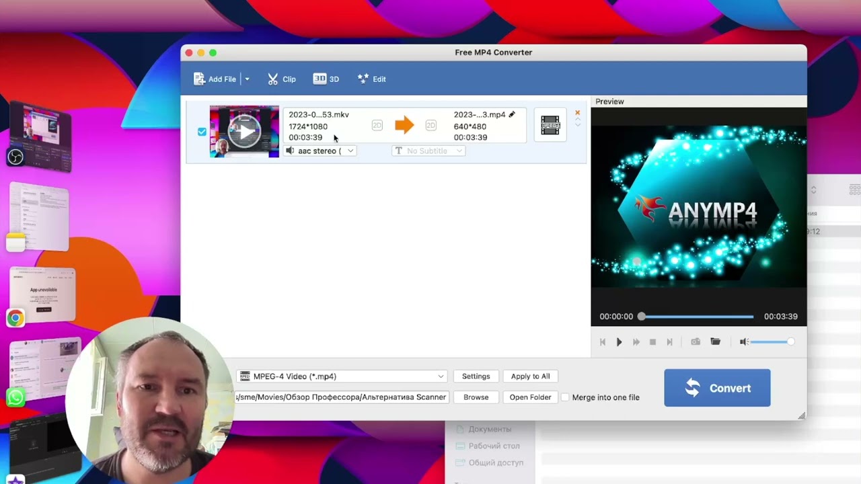Open the Clip scissors tool

(281, 79)
